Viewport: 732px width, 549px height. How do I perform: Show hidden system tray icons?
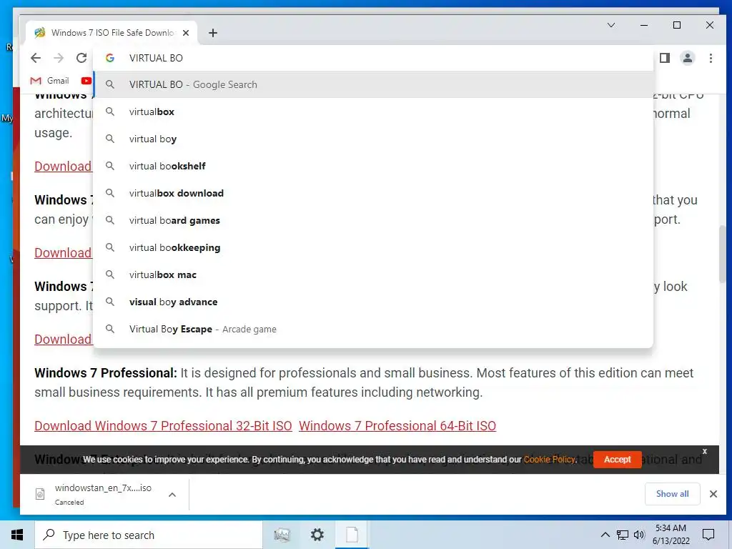[x=605, y=535]
